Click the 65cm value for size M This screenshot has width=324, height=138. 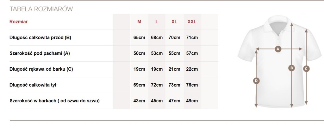(139, 38)
